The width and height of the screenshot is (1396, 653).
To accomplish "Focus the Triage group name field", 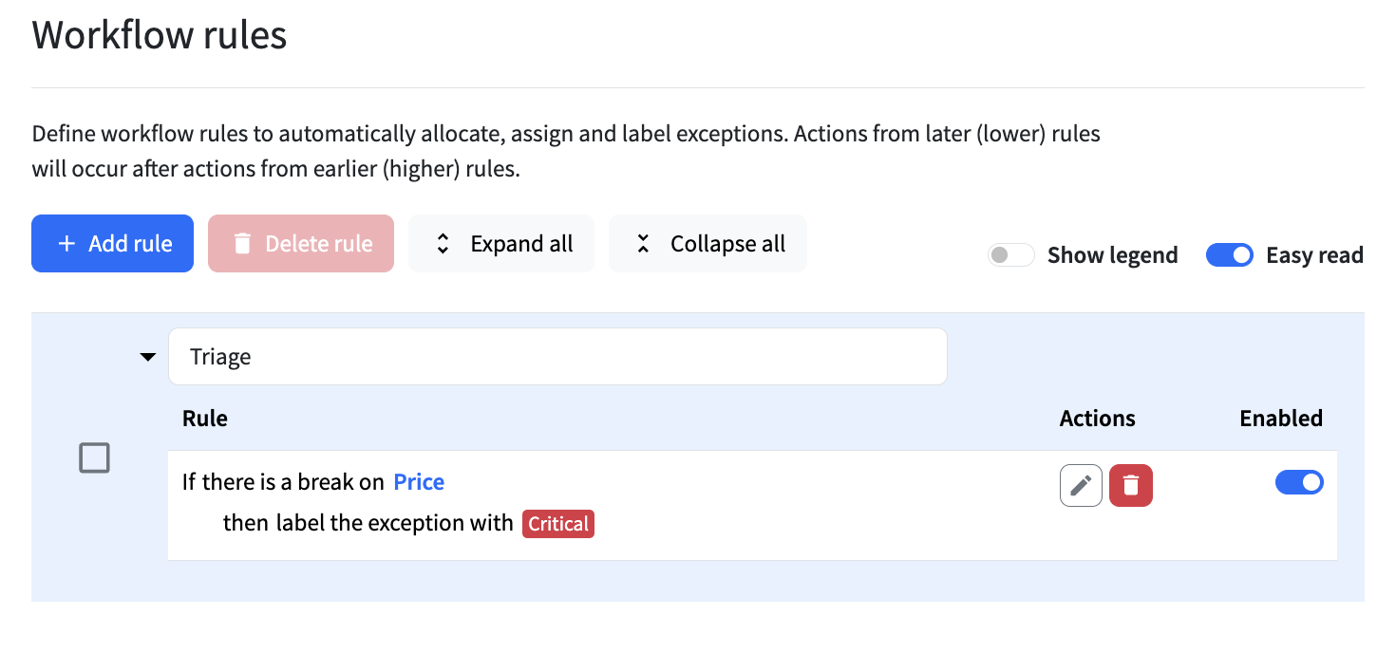I will click(557, 357).
